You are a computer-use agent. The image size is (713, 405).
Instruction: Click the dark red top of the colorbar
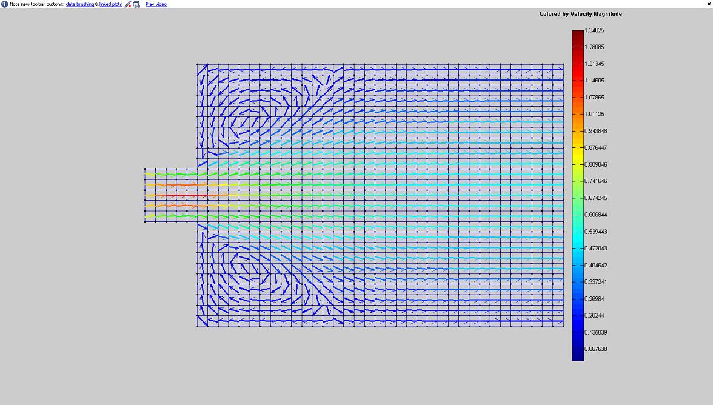578,35
